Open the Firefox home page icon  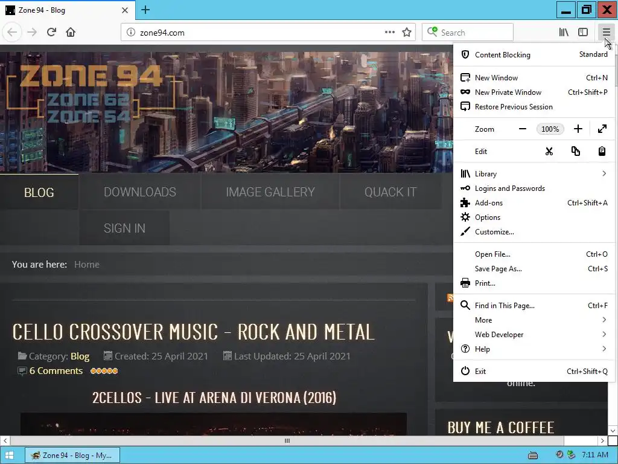[71, 33]
